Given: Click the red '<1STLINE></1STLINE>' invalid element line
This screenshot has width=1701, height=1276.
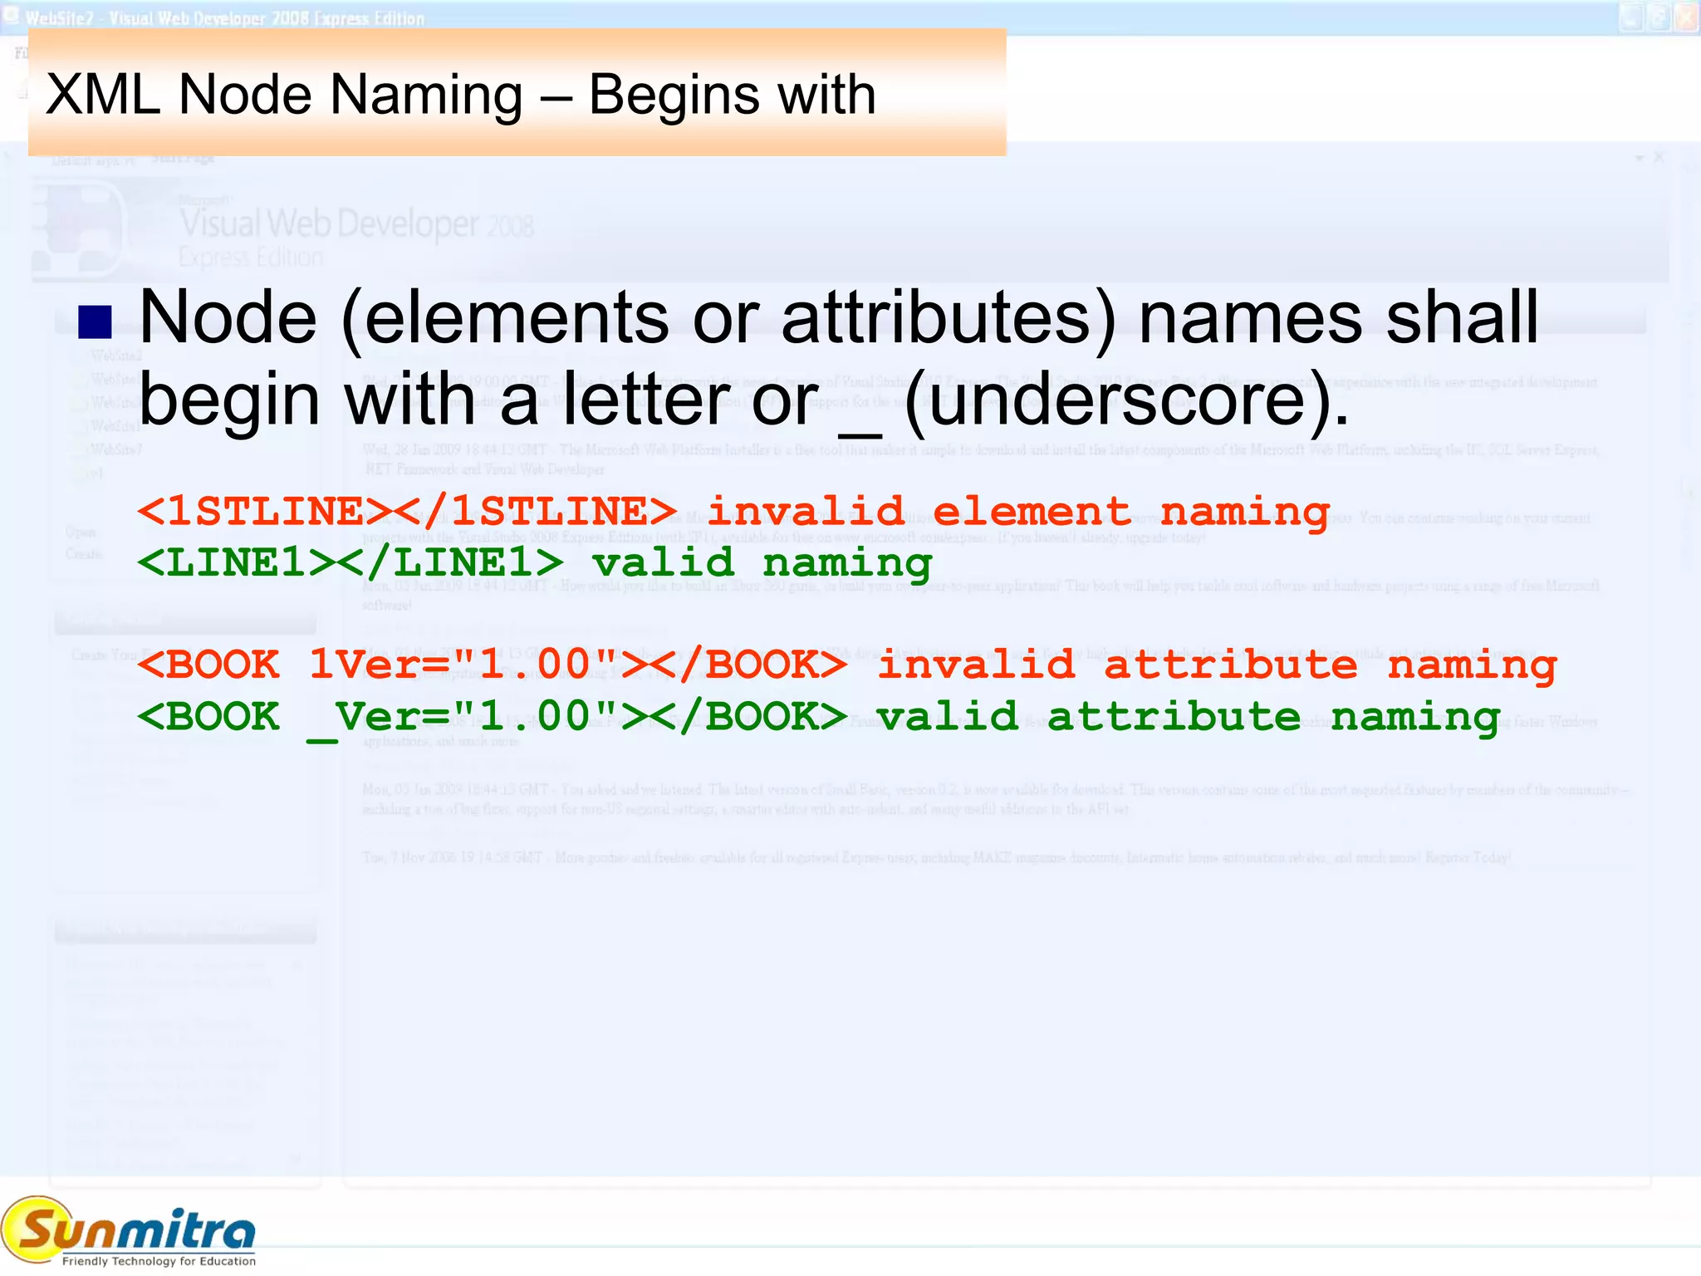Looking at the screenshot, I should point(734,511).
